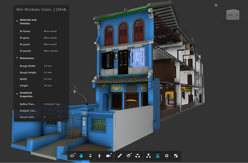Click the BACK face of the view cube
Image resolution: width=248 pixels, height=163 pixels.
click(230, 15)
